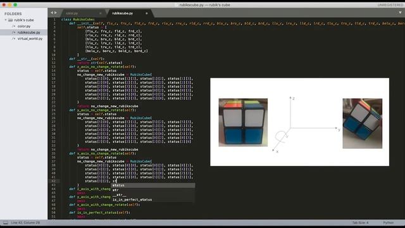This screenshot has height=228, width=405.
Task: Click the green zoom window button
Action: tap(15, 4)
